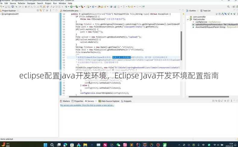Select com.controller in the Outline

point(198,17)
